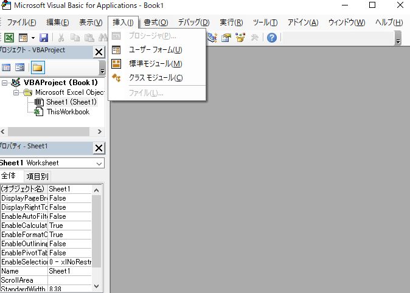Screen dimensions: 410x293
Task: Open the Run menu (実行)
Action: (x=231, y=22)
